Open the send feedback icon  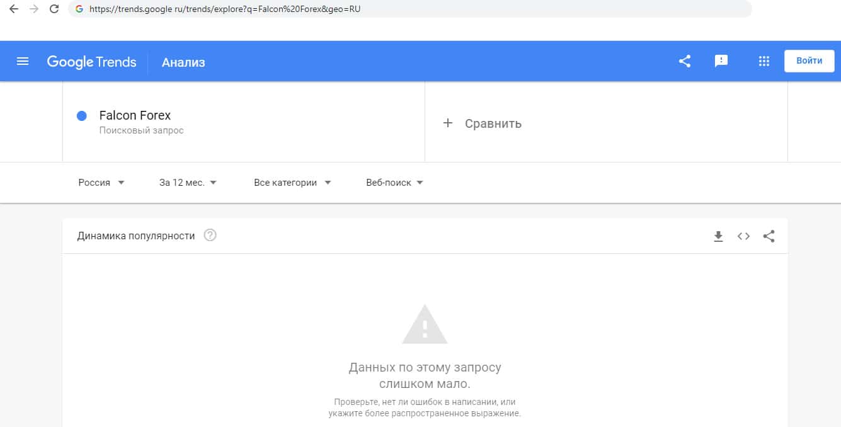coord(721,61)
